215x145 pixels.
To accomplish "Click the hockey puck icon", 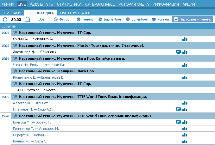I will click(154, 19).
